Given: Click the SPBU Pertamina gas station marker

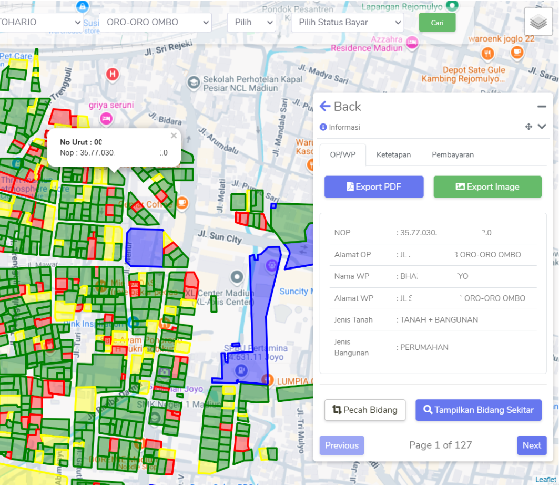Looking at the screenshot, I should point(241,370).
